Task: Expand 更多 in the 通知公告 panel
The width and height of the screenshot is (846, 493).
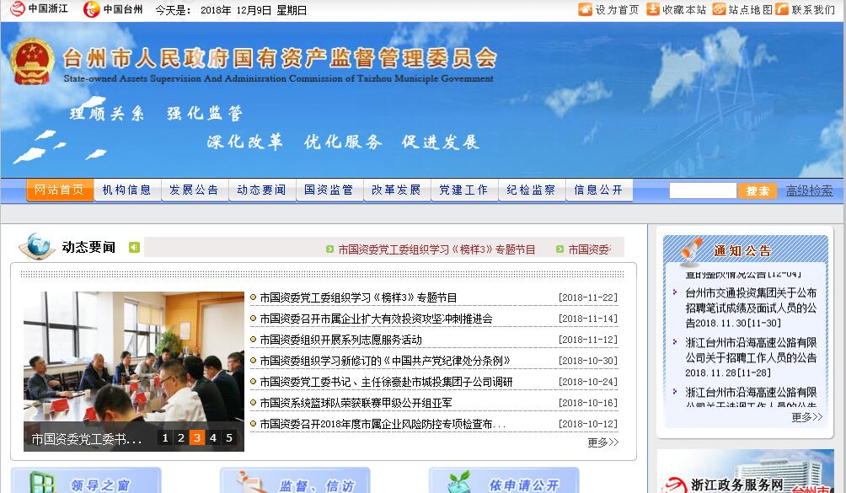Action: point(806,417)
